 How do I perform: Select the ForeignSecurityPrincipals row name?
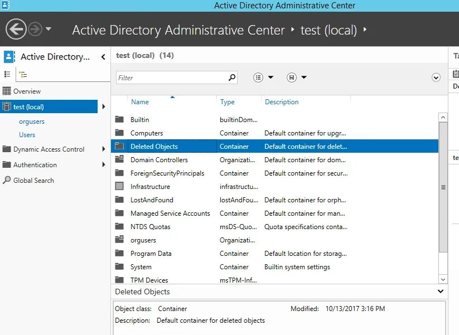[x=167, y=173]
